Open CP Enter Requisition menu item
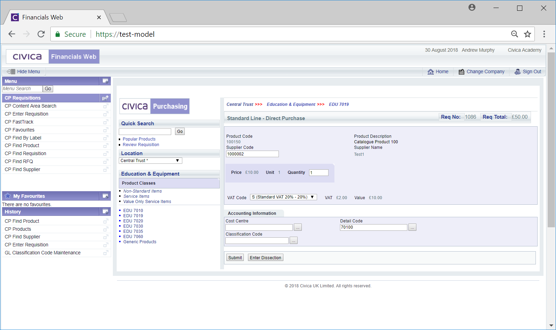556x330 pixels. [26, 114]
